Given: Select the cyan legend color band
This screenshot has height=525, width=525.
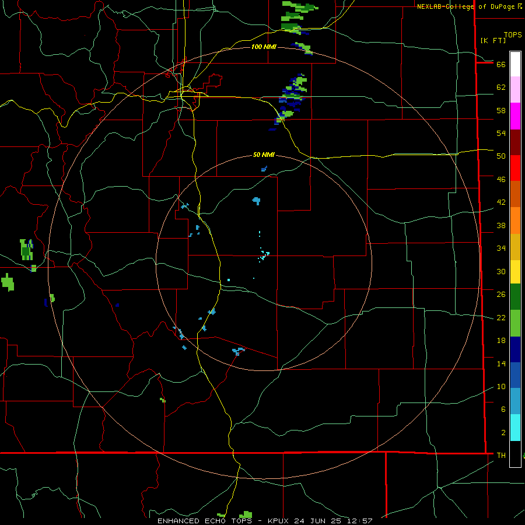Looking at the screenshot, I should point(515,428).
